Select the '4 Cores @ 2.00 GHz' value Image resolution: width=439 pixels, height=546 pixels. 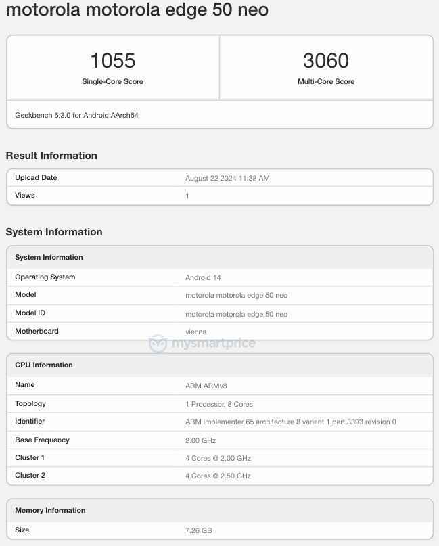[x=218, y=459]
